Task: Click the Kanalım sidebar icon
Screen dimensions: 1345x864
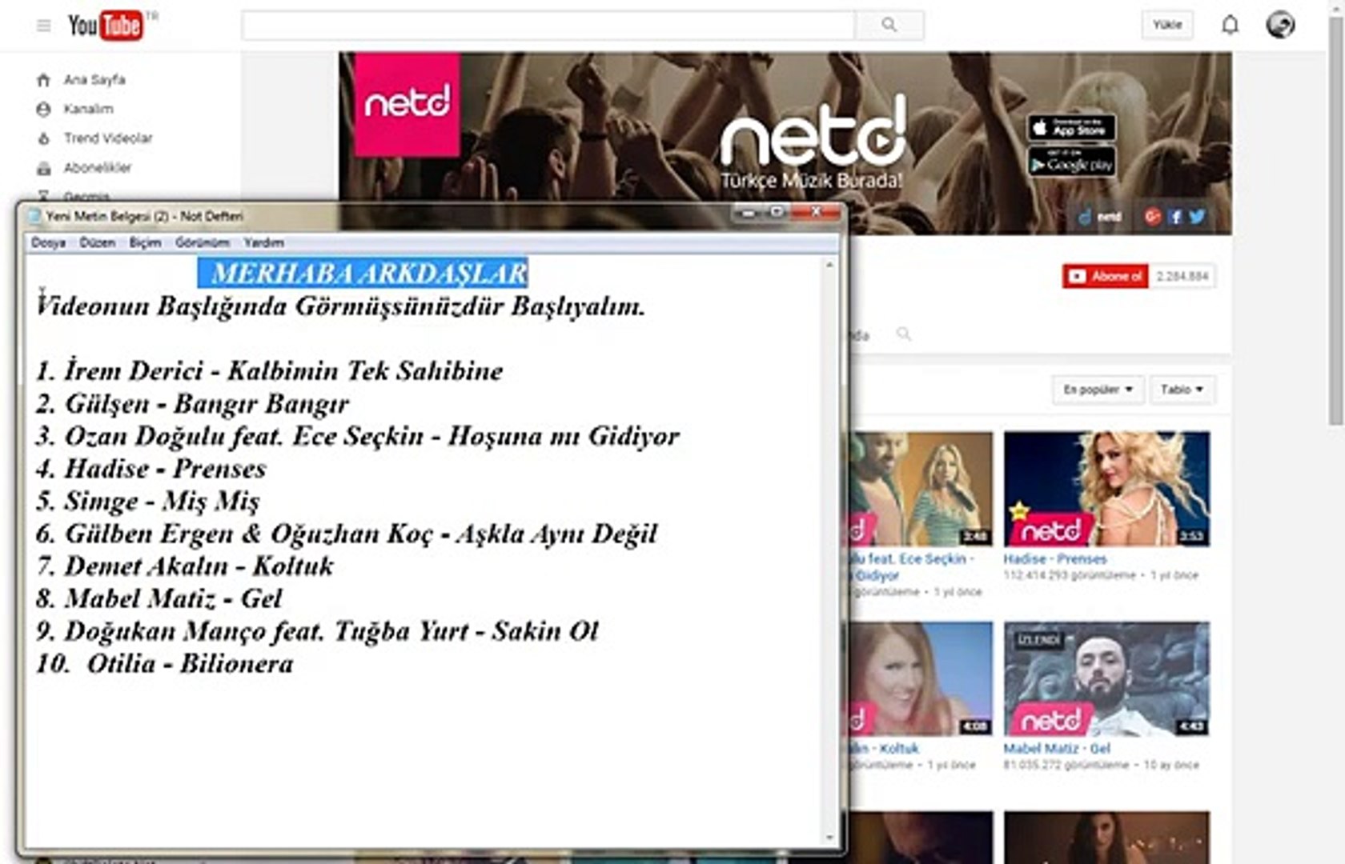Action: 43,109
